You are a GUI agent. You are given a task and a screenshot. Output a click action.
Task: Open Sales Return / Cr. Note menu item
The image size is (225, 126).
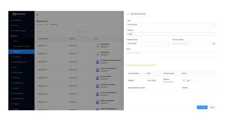click(x=21, y=46)
